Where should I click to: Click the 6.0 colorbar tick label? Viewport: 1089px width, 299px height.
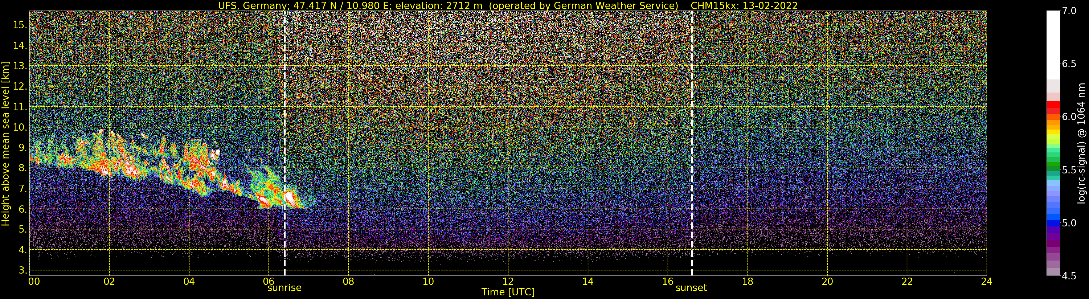pyautogui.click(x=1069, y=117)
